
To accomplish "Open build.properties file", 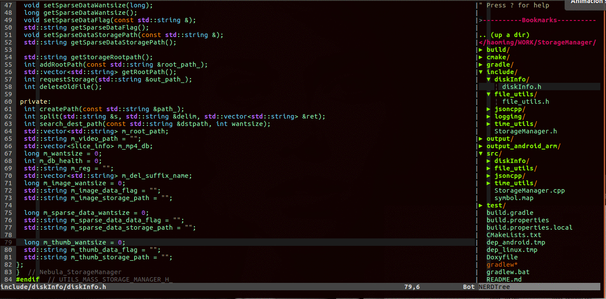I will (518, 220).
